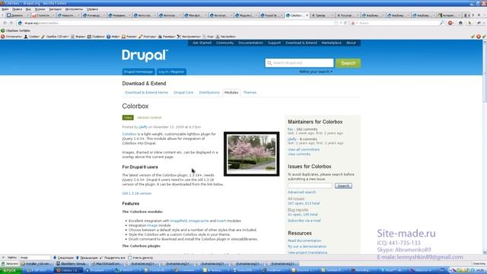Close the active Colorbox tab

pyautogui.click(x=307, y=15)
